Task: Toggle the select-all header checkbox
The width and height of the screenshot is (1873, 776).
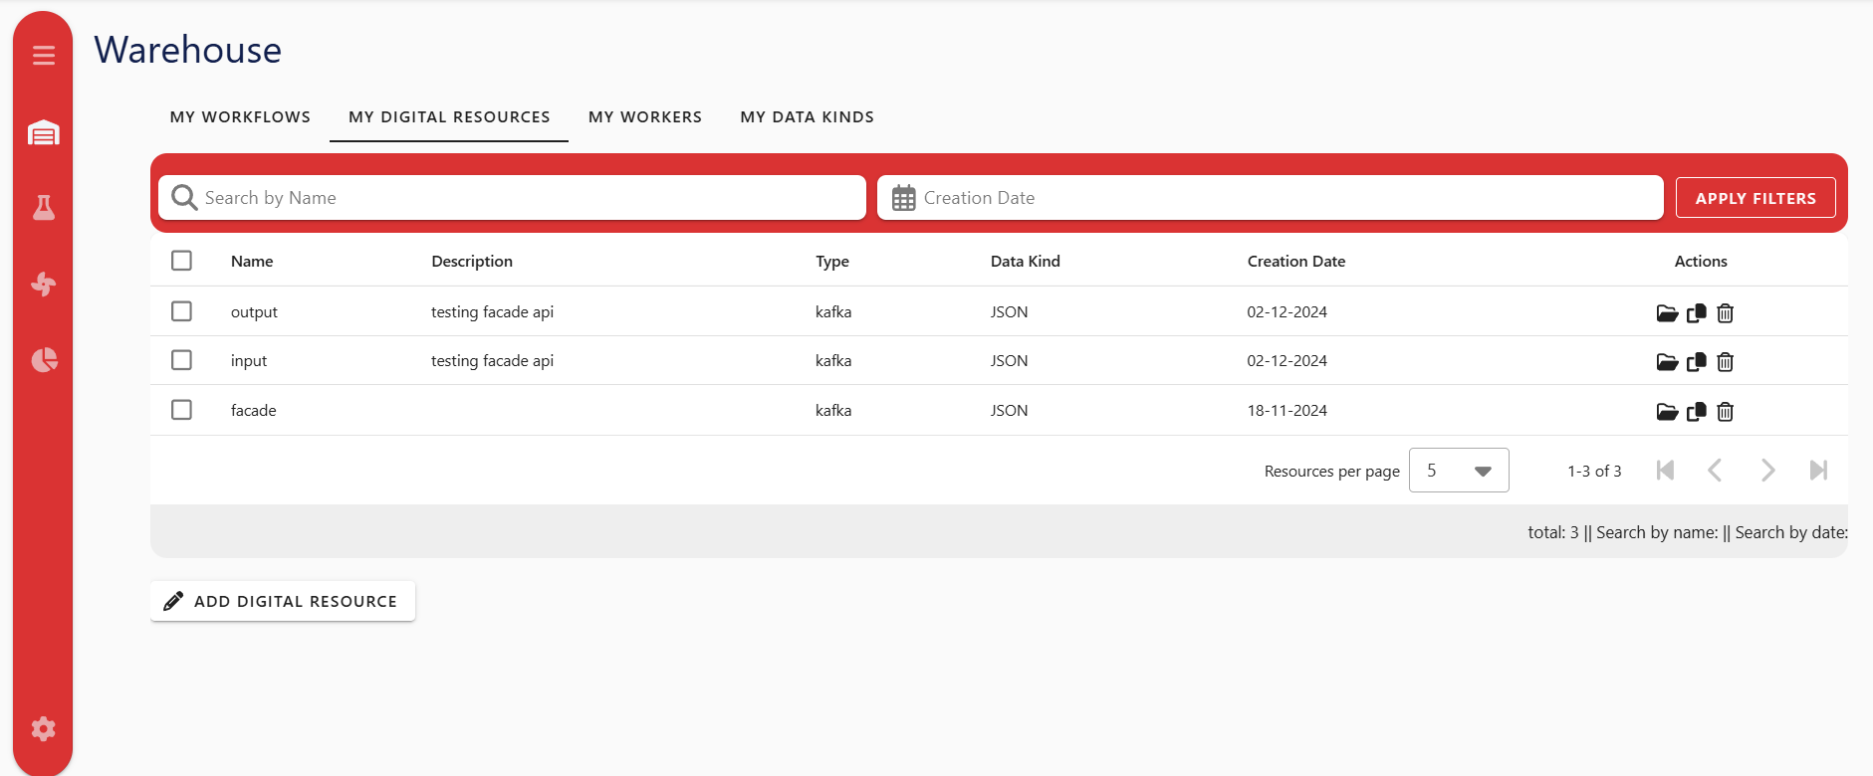Action: pyautogui.click(x=181, y=261)
